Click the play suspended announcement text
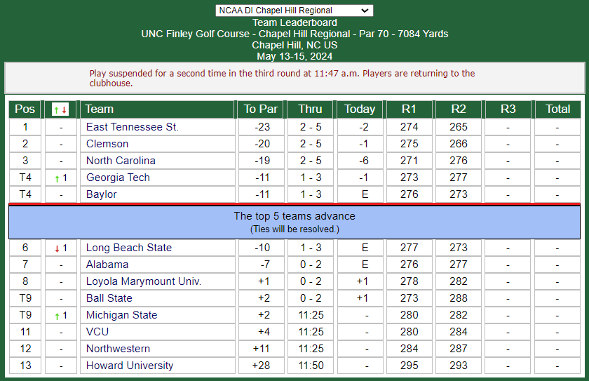The height and width of the screenshot is (381, 589). click(282, 78)
